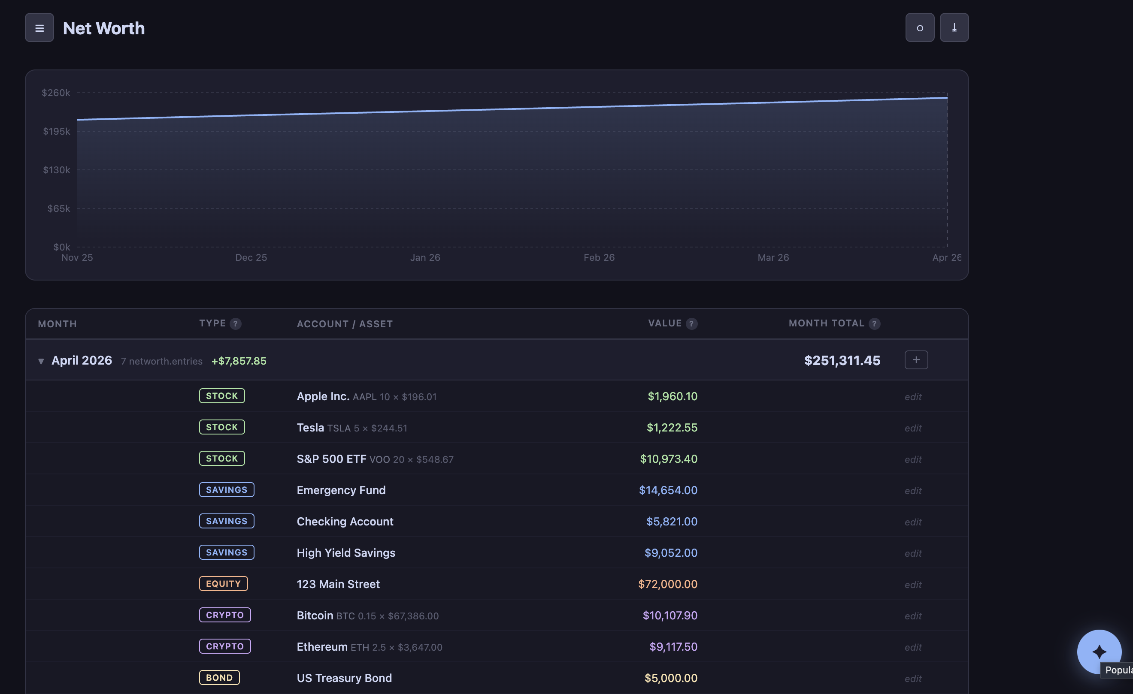
Task: Click the download export icon top right
Action: (x=954, y=27)
